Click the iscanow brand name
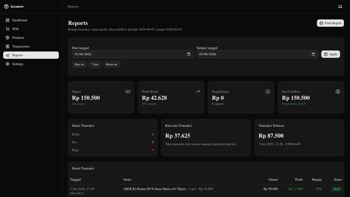Image resolution: width=350 pixels, height=197 pixels. point(17,6)
